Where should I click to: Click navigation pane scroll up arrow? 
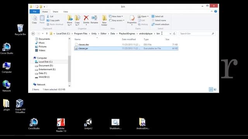click(x=69, y=39)
